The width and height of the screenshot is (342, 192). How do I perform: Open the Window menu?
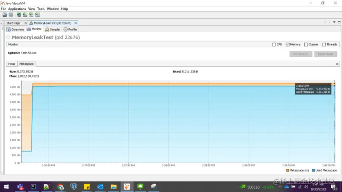pyautogui.click(x=53, y=9)
